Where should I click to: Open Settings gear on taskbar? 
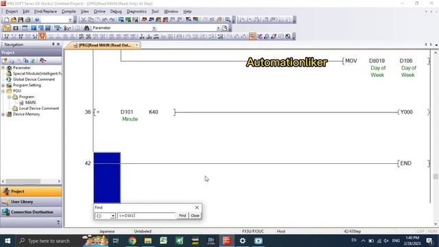[x=242, y=241]
